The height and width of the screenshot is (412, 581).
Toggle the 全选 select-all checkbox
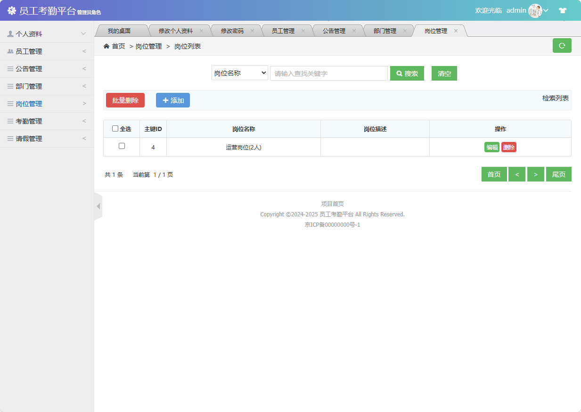coord(115,128)
